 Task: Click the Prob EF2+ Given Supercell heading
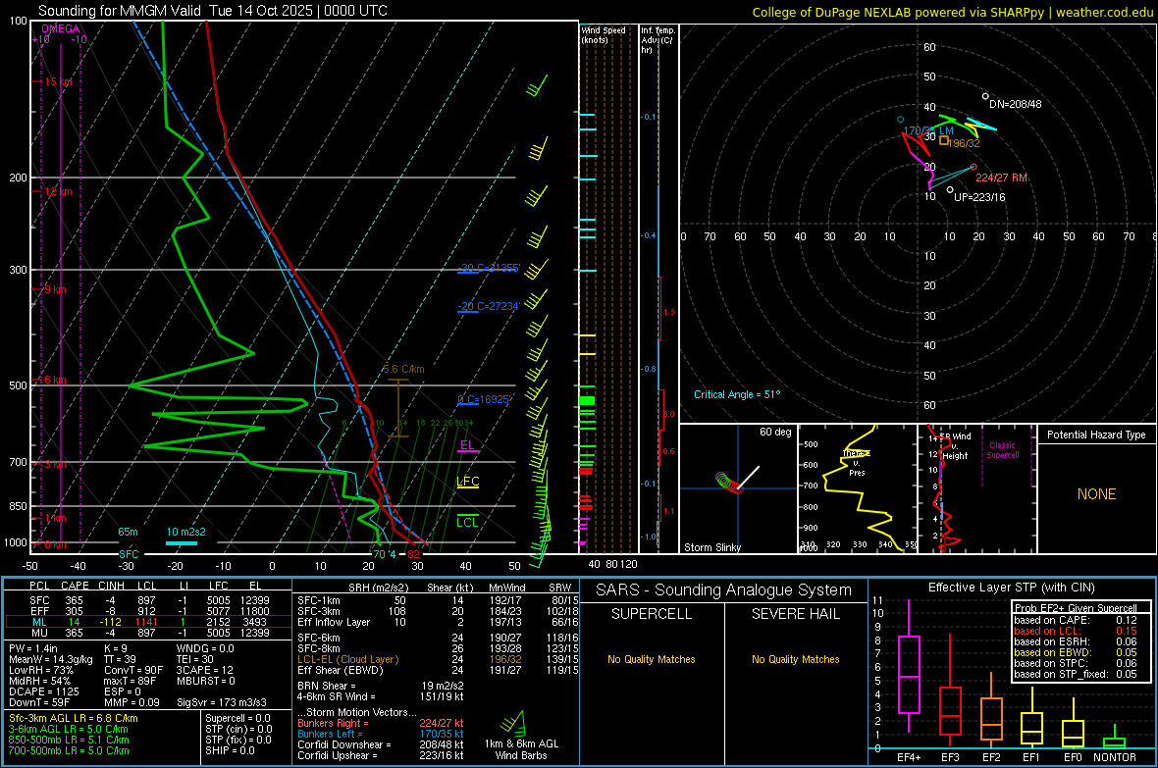click(1076, 608)
